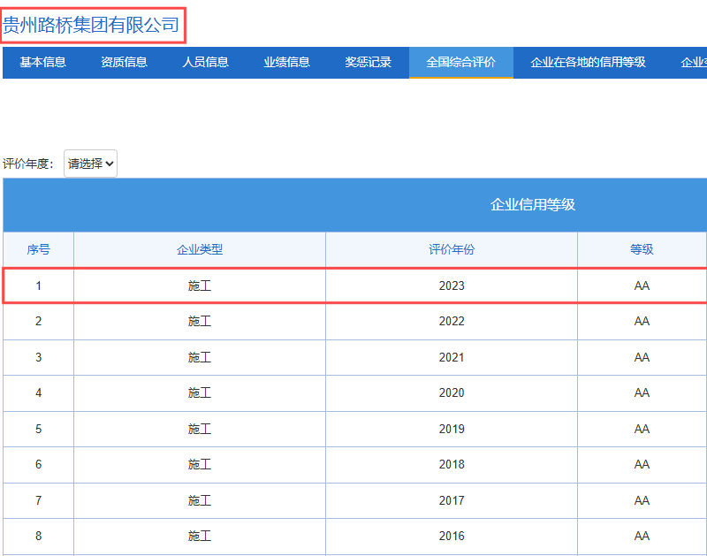Screen dimensions: 707x556
Task: Click the AA grade in the 2016 row
Action: 642,537
